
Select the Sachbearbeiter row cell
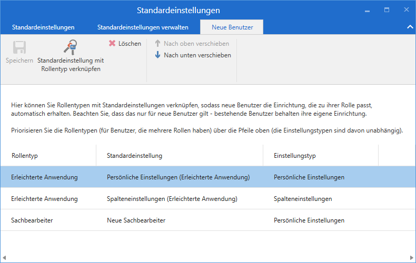pyautogui.click(x=32, y=220)
